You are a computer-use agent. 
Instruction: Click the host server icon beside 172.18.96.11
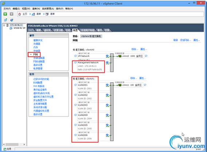(8, 25)
